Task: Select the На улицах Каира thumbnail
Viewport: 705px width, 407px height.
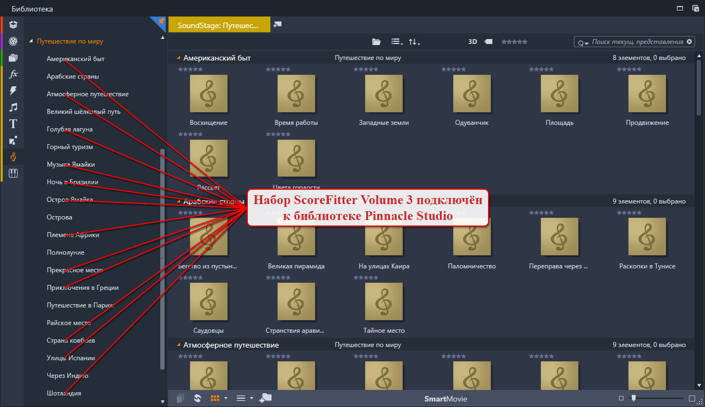Action: click(x=384, y=237)
